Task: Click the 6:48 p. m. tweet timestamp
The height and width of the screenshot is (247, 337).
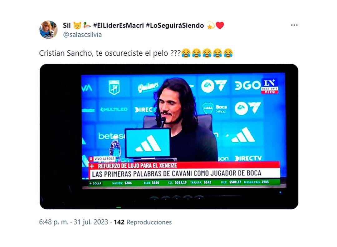Action: coord(54,222)
